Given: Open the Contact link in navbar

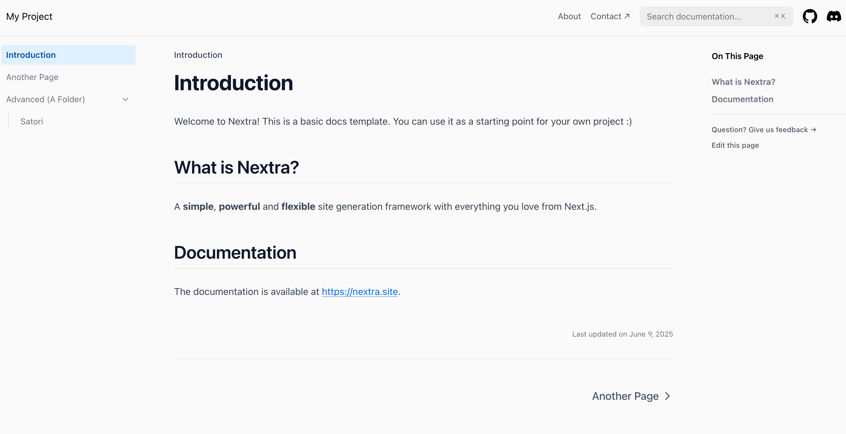Looking at the screenshot, I should tap(610, 16).
